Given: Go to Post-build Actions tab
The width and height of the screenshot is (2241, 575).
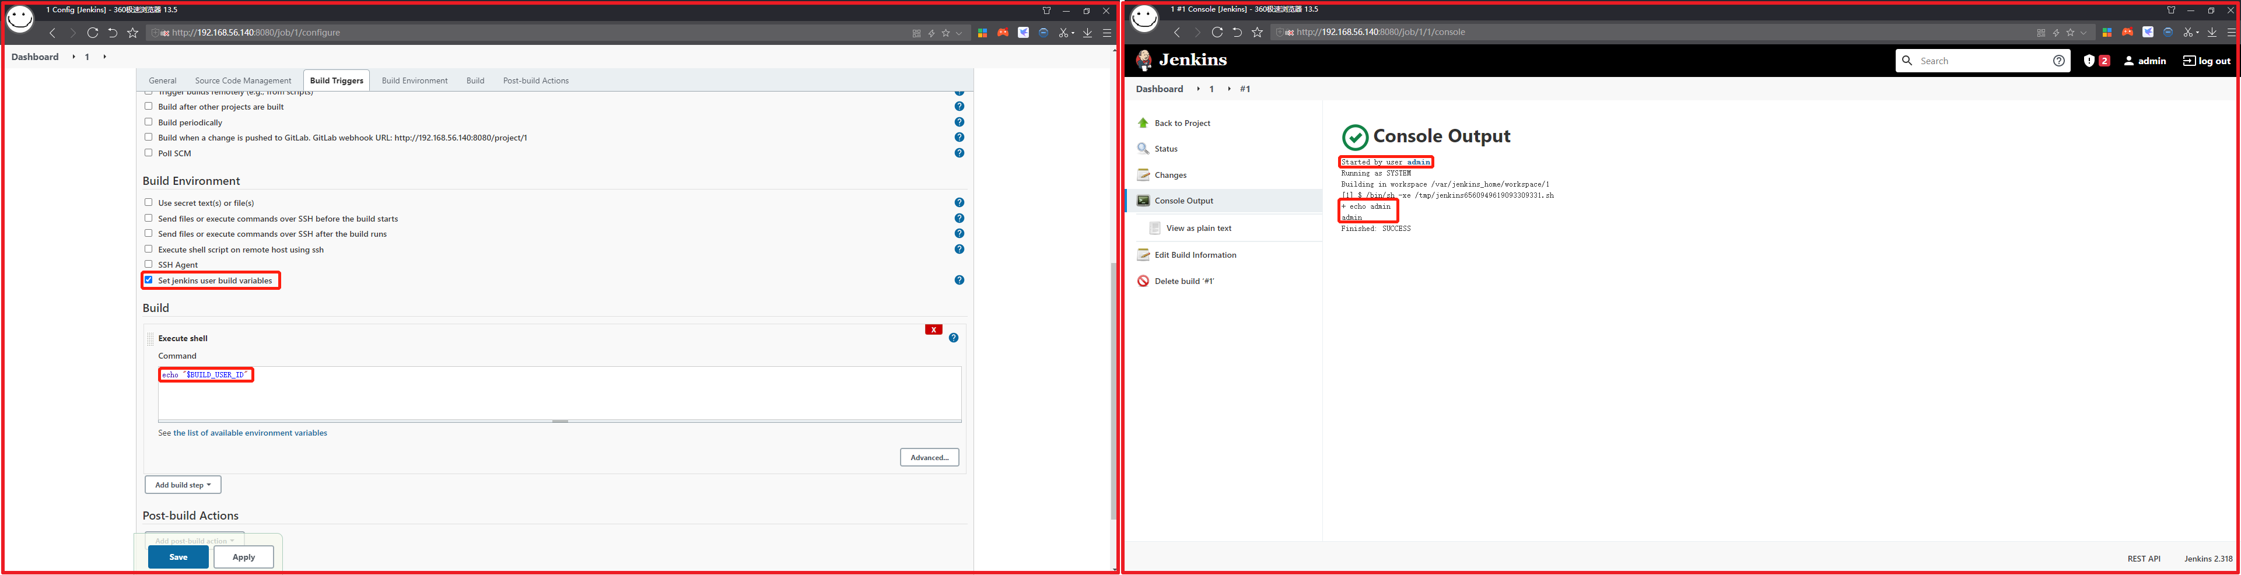Looking at the screenshot, I should pyautogui.click(x=536, y=81).
